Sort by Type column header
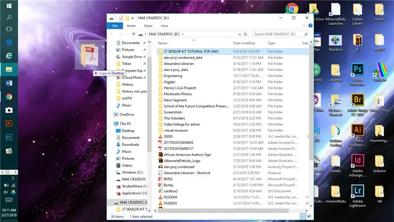Screen dimensions: 394x222 click(x=271, y=43)
